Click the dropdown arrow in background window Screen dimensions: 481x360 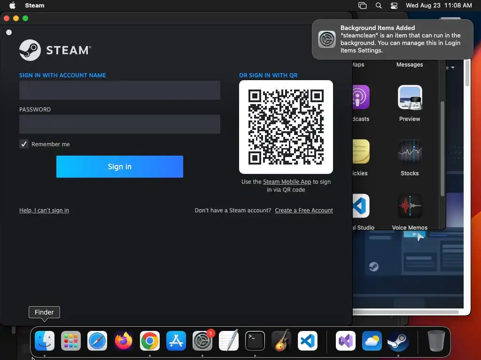coord(453,67)
